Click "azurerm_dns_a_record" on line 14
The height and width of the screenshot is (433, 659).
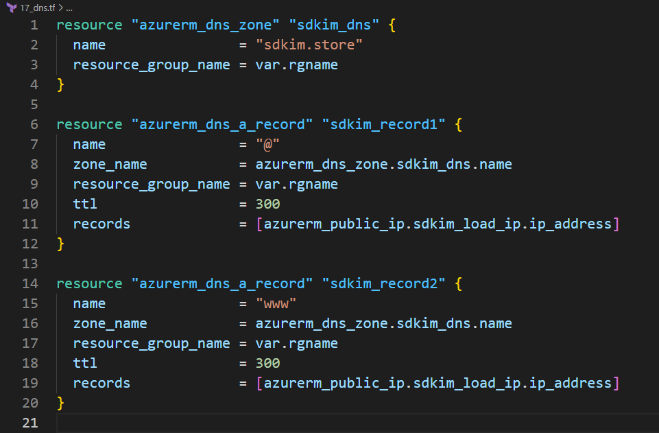tap(222, 284)
